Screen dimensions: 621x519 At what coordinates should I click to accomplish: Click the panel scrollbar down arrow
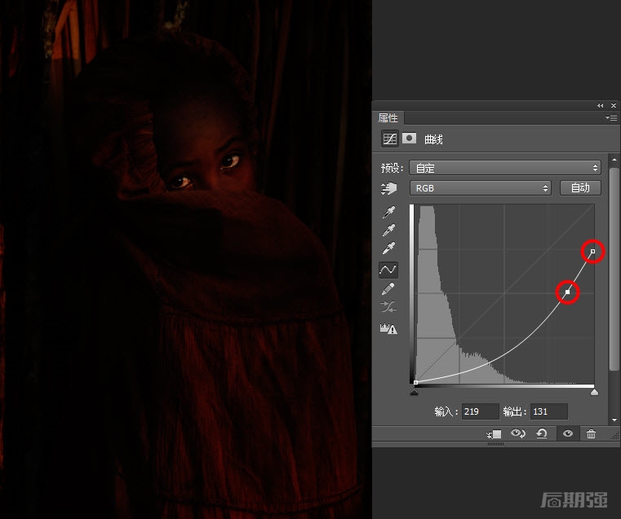614,420
